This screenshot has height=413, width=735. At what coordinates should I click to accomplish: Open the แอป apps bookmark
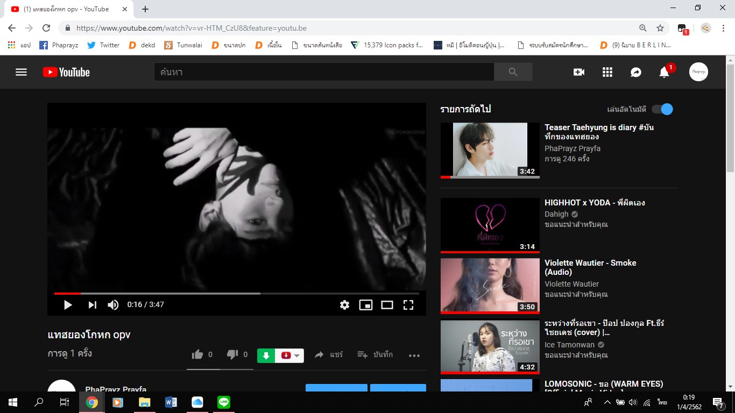pos(19,45)
